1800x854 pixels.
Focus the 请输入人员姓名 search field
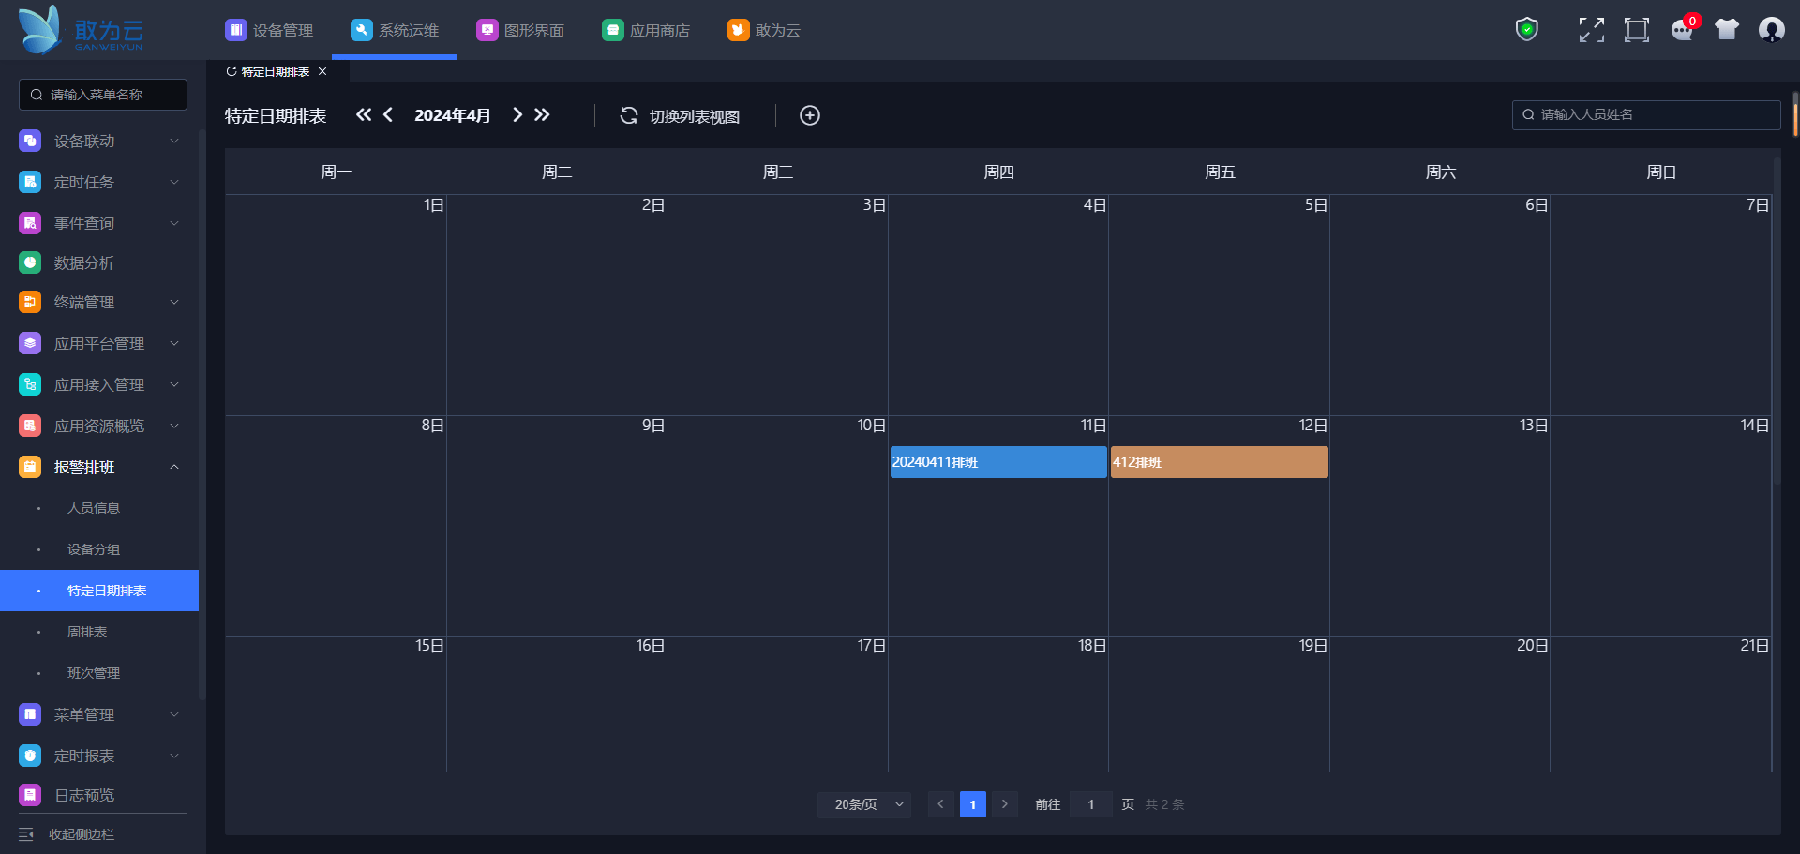tap(1646, 114)
